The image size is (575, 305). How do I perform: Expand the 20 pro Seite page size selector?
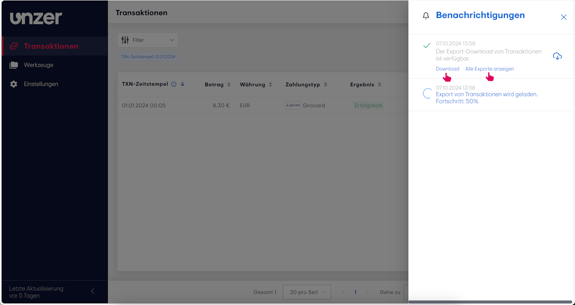(307, 292)
